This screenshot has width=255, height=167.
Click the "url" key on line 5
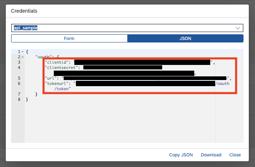click(x=51, y=78)
